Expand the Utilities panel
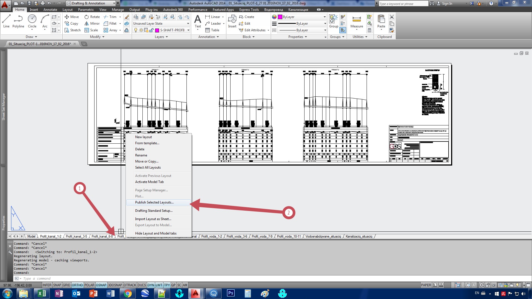 pyautogui.click(x=360, y=37)
